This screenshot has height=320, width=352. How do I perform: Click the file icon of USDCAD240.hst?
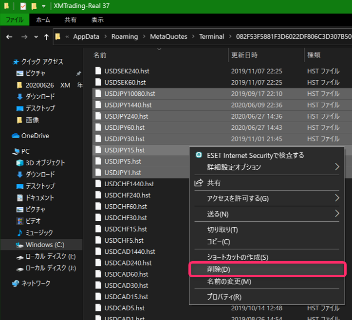point(98,263)
